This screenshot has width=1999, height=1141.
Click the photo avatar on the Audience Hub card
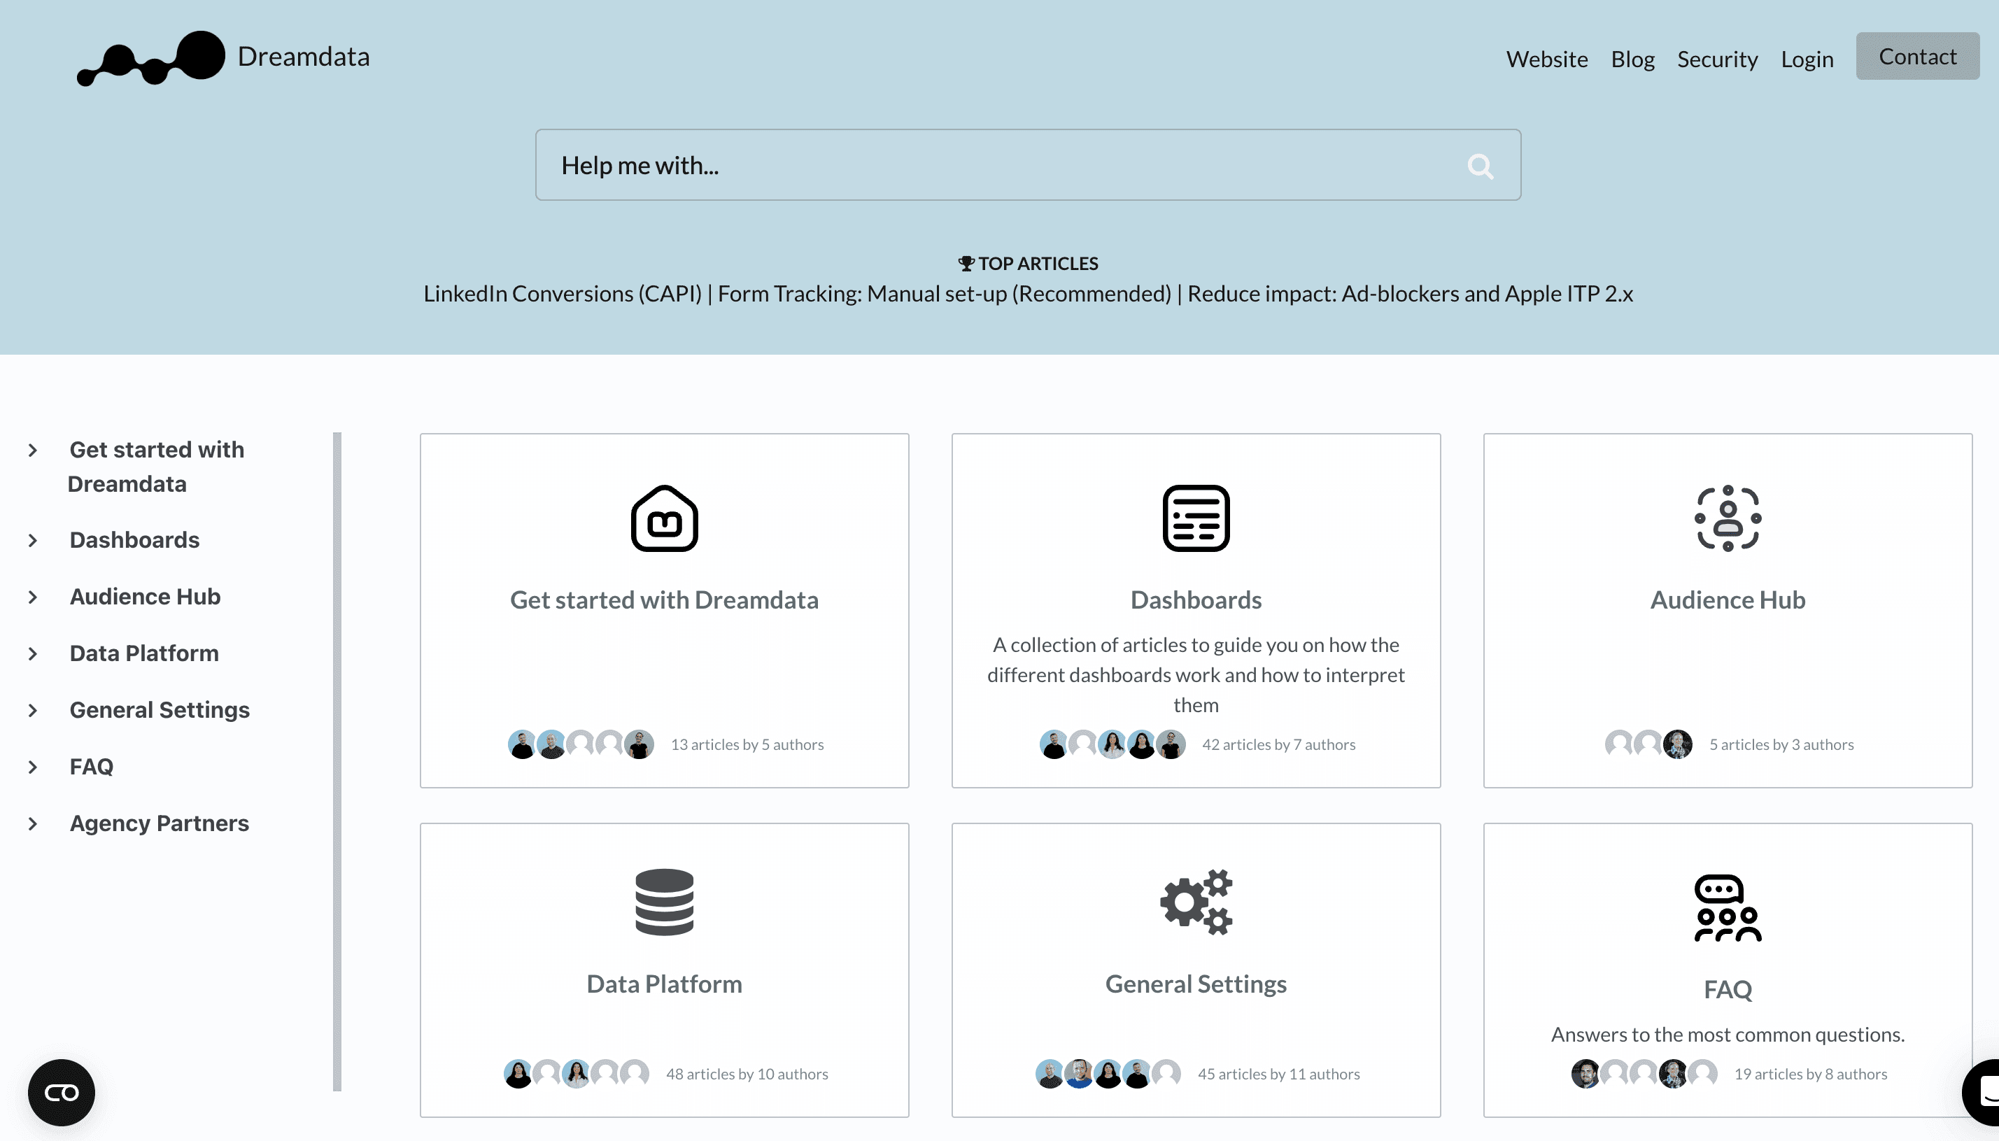(x=1678, y=744)
